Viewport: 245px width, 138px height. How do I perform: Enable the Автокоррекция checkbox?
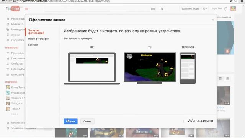(x=185, y=121)
